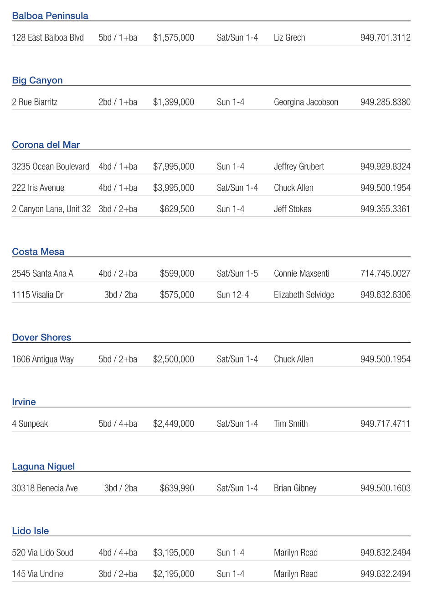Open the Laguna Niguel heading link

pyautogui.click(x=43, y=466)
